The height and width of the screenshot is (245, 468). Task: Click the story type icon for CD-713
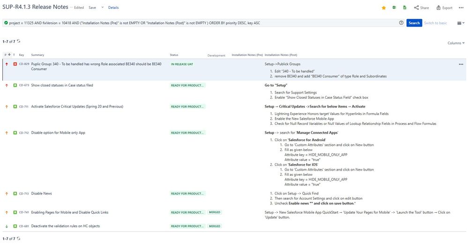pos(15,194)
